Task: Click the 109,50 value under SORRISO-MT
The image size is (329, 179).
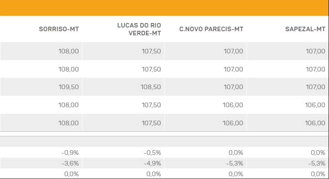Action: [x=69, y=87]
